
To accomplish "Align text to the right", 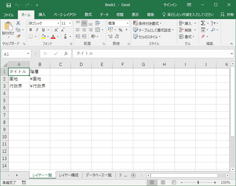I will 91,30.
